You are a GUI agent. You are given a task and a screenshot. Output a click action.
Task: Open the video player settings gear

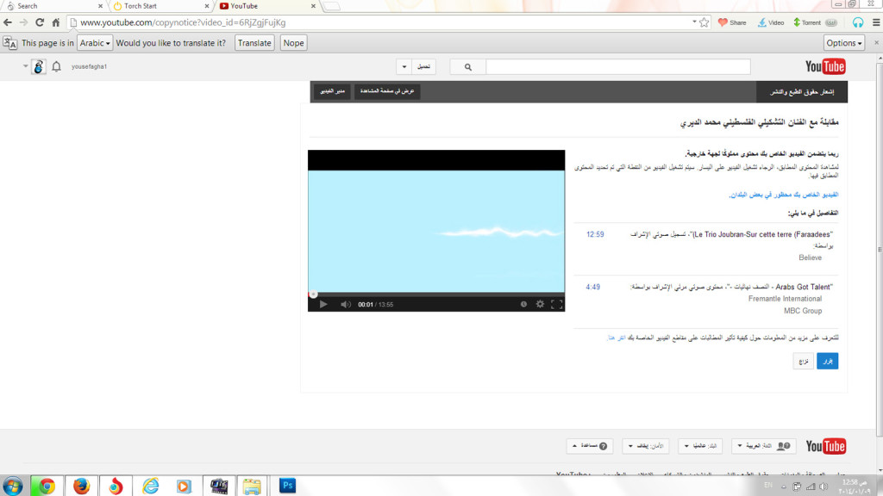click(540, 304)
